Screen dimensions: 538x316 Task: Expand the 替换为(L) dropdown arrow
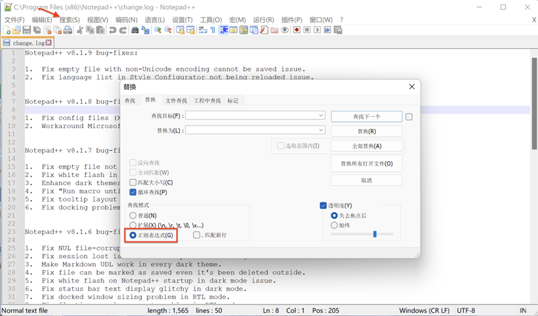(x=321, y=130)
